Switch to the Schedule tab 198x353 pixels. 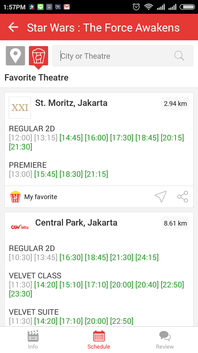[99, 340]
